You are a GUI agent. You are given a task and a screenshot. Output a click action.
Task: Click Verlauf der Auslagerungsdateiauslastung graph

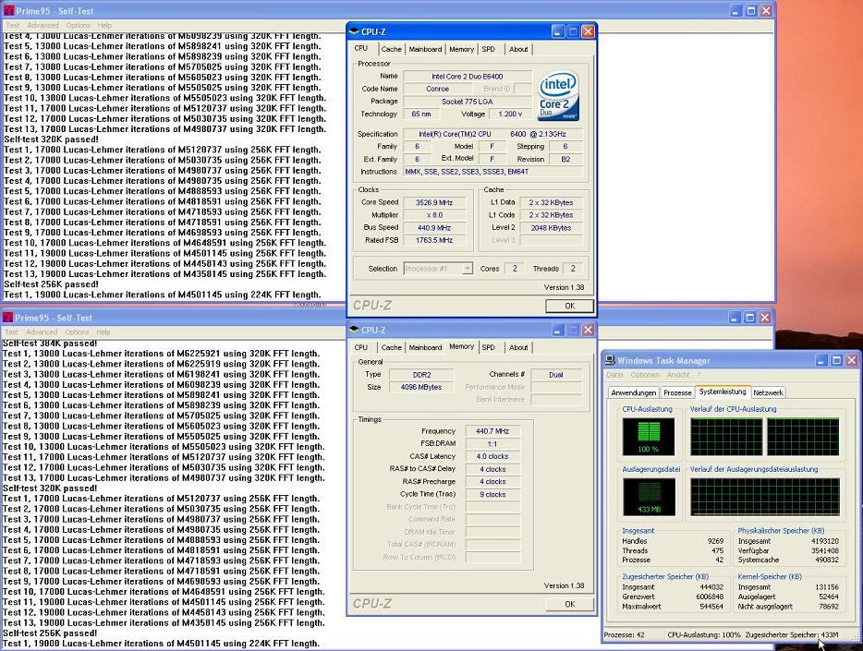coord(765,497)
